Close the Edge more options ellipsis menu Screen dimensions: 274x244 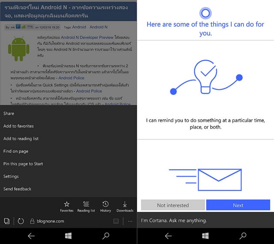coord(130,221)
